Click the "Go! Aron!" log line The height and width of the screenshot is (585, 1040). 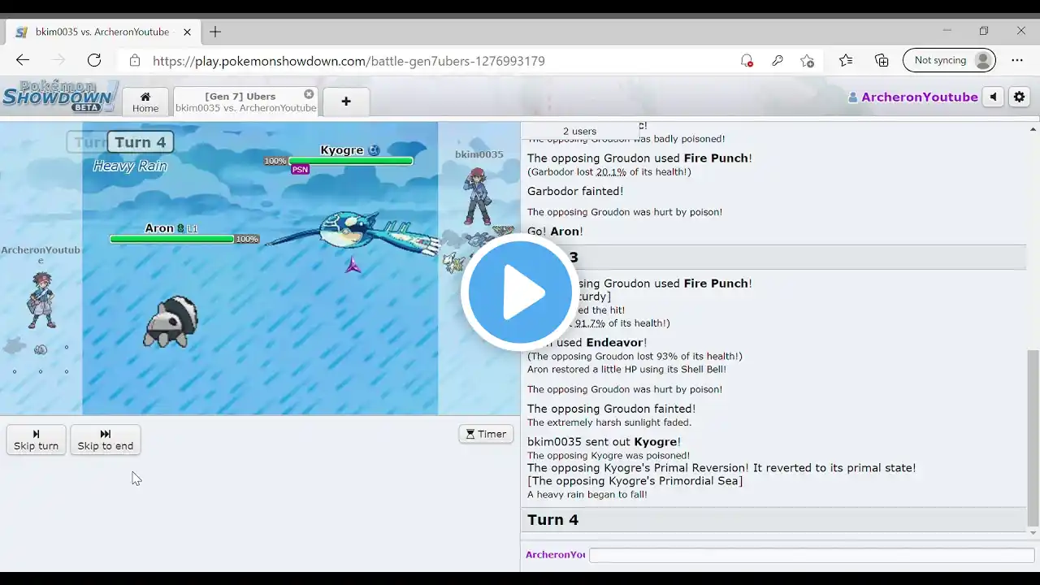point(555,232)
